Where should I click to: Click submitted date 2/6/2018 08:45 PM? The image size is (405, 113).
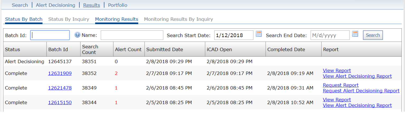click(169, 88)
